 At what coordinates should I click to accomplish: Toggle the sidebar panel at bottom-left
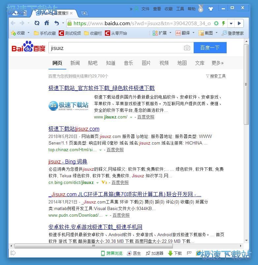click(x=13, y=253)
